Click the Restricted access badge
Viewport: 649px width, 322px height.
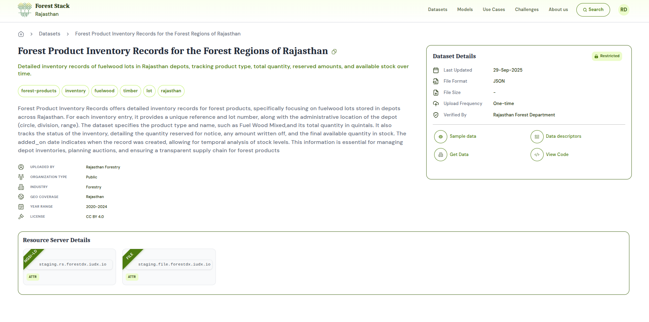[607, 56]
